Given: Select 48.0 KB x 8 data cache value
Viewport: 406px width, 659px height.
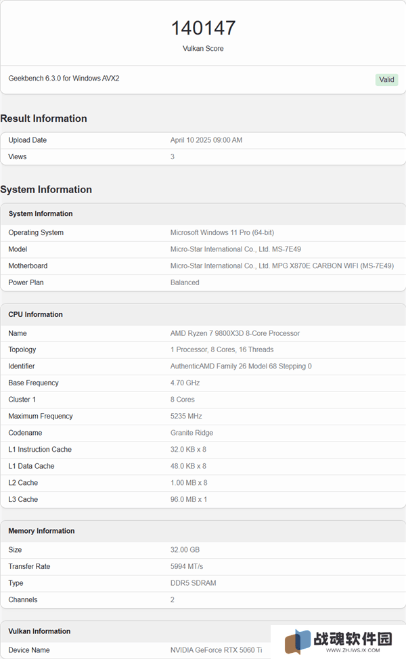Looking at the screenshot, I should (188, 466).
